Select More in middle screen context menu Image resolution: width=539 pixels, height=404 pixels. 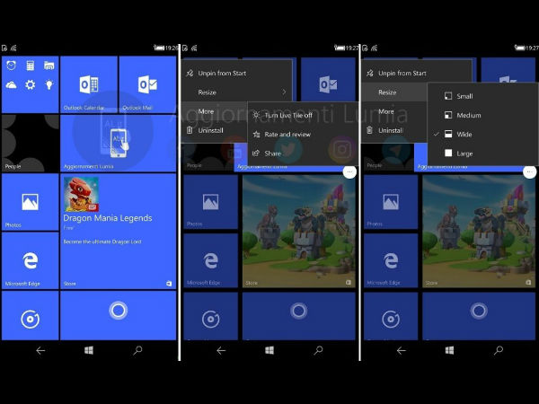[x=215, y=111]
